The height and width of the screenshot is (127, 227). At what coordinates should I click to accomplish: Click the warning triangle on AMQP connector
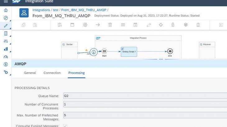86,50
